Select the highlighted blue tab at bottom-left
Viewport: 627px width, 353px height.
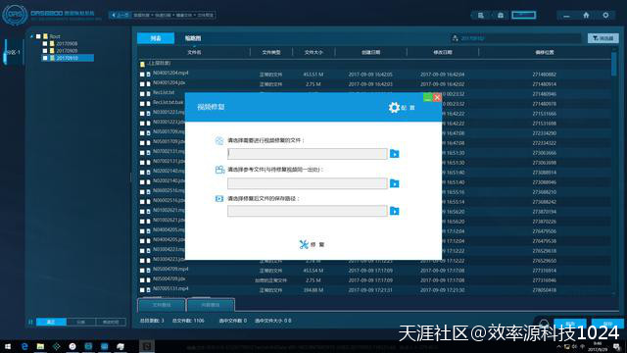click(x=51, y=322)
